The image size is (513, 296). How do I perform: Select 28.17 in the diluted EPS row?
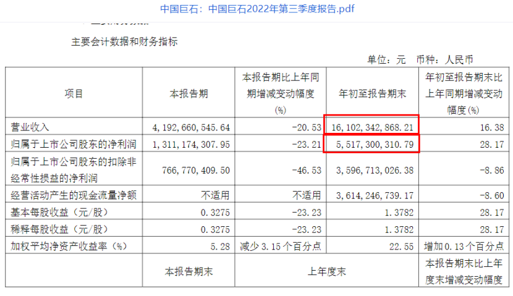tap(492, 229)
